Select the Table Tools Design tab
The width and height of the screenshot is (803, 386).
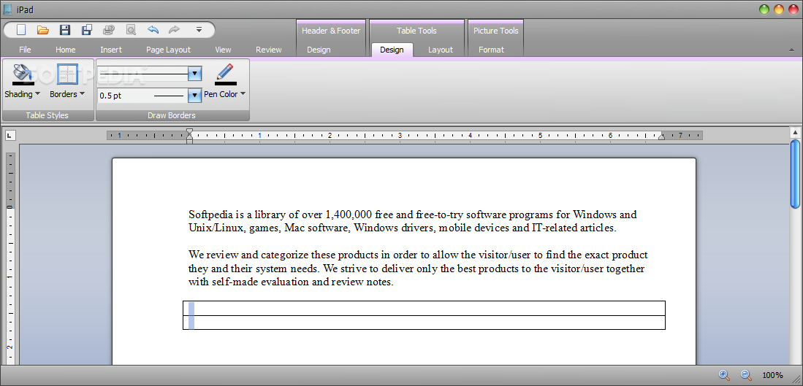click(392, 50)
